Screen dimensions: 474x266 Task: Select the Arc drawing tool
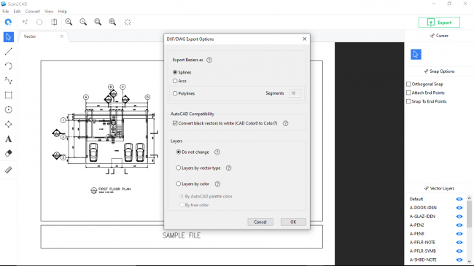point(9,66)
